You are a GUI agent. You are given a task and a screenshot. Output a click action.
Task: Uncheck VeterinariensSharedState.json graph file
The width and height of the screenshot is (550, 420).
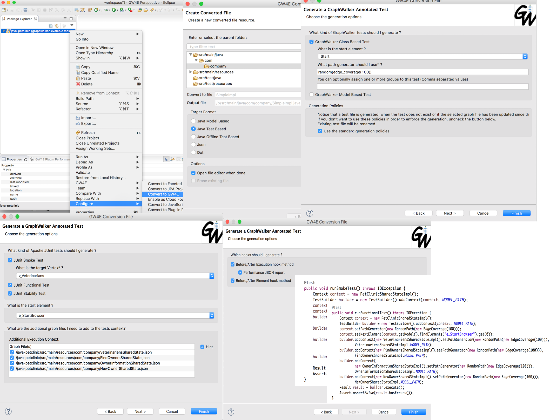[12, 352]
